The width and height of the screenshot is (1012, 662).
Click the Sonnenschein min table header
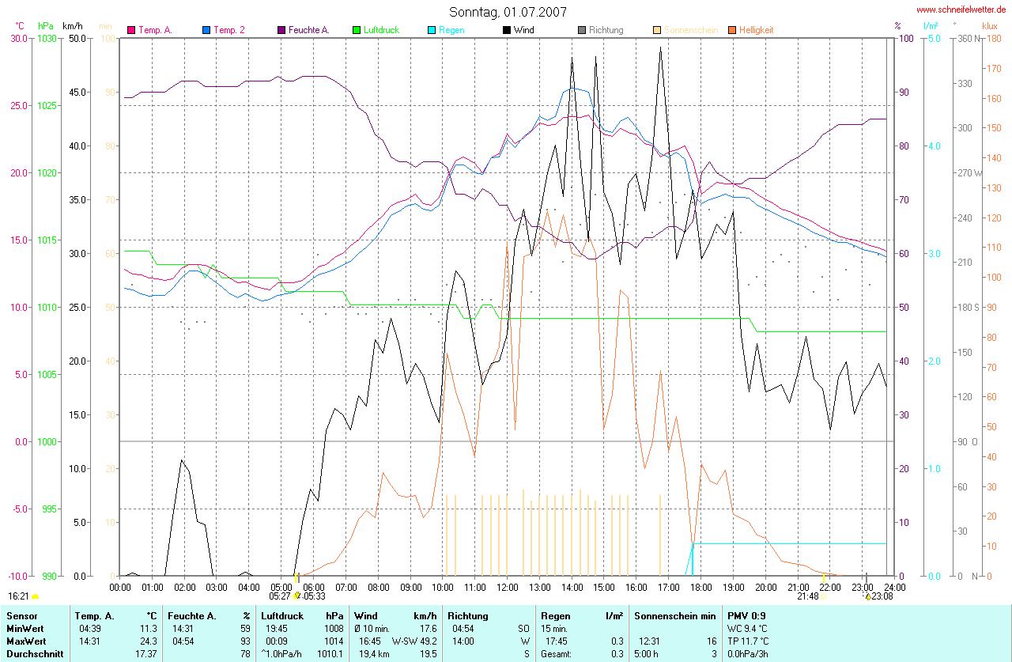(x=674, y=615)
